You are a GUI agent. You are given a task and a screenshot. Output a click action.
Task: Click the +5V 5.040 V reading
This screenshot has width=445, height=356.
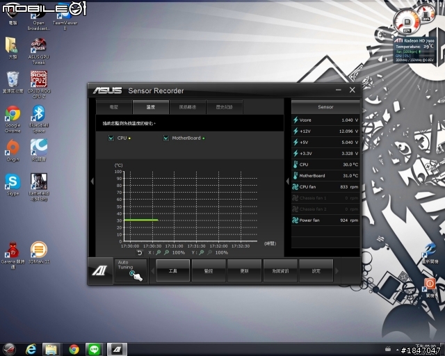point(350,143)
